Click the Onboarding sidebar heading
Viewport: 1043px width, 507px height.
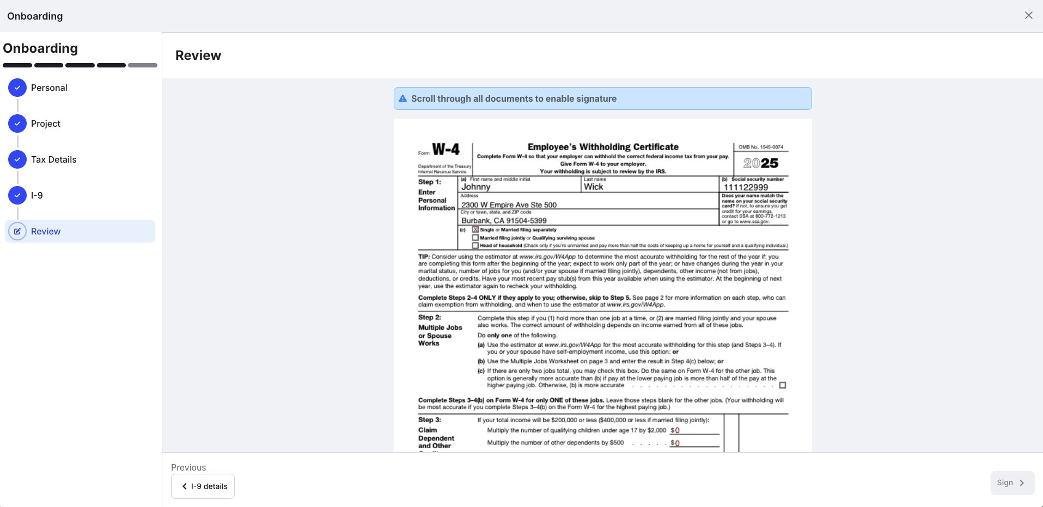point(40,48)
